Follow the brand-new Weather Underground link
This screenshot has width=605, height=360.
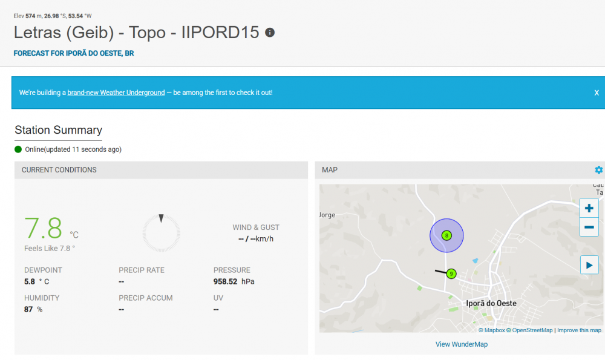(116, 93)
